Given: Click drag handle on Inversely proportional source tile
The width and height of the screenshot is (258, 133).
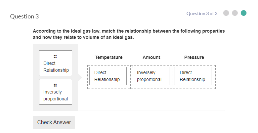Looking at the screenshot, I should coord(55,85).
